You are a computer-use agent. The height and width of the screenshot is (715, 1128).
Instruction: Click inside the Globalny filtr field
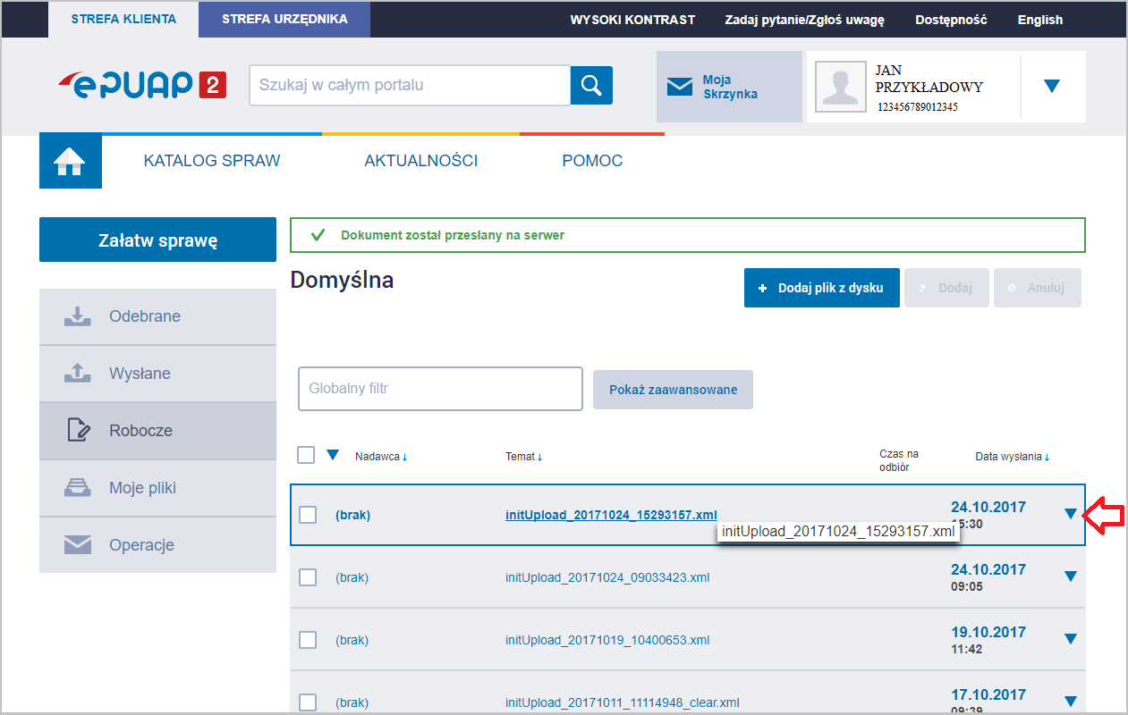pos(440,388)
